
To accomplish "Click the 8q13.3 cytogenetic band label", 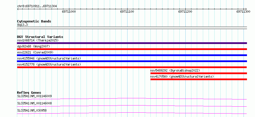I will pos(22,25).
